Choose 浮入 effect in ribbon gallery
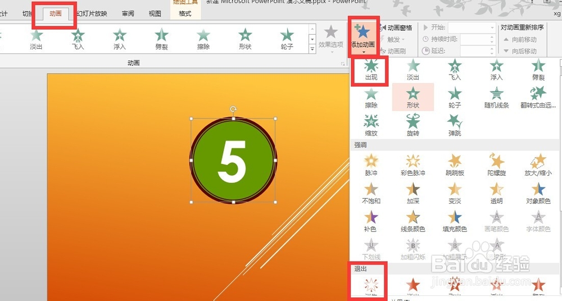The height and width of the screenshot is (301, 562). pyautogui.click(x=120, y=39)
